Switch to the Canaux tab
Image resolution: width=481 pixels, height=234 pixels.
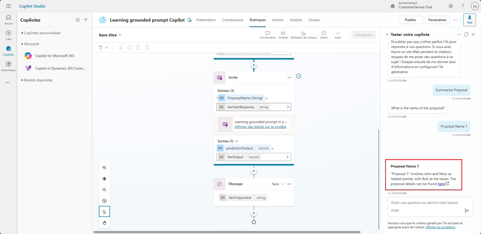[314, 20]
